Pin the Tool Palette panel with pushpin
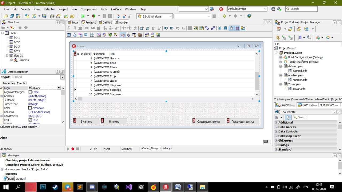Viewport: 342px width, 192px height. (335, 112)
